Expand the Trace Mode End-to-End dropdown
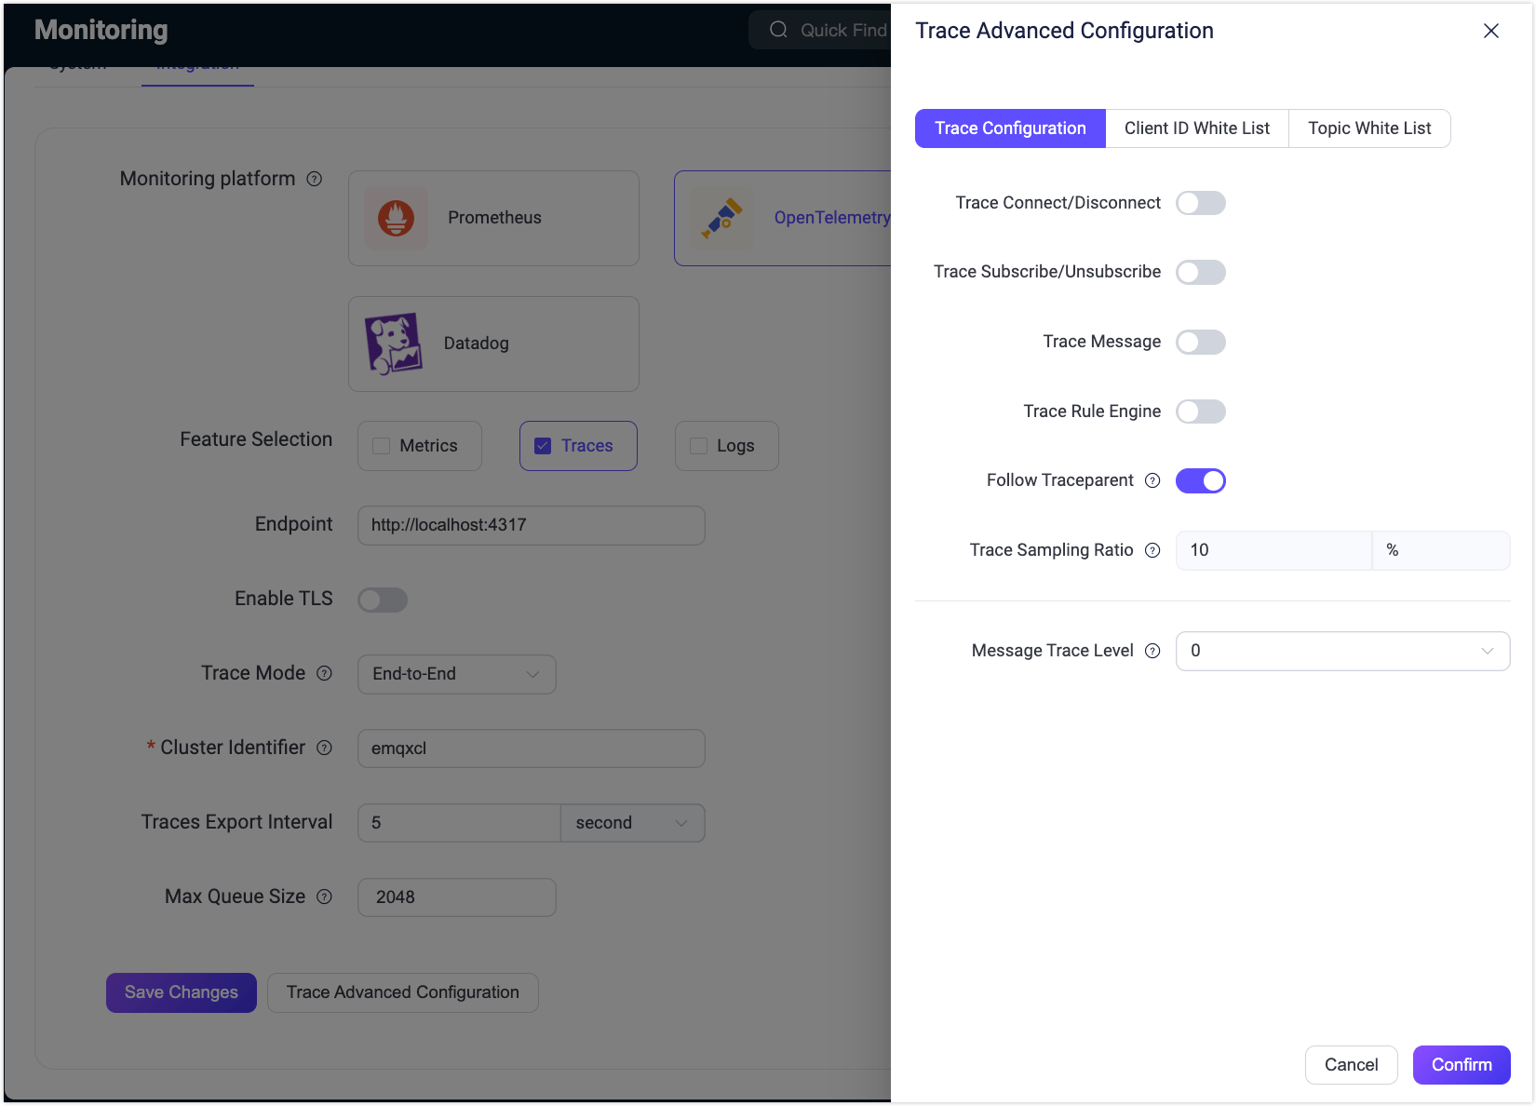The width and height of the screenshot is (1536, 1106). tap(456, 674)
